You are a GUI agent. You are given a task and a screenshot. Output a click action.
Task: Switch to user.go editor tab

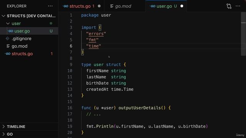click(166, 6)
